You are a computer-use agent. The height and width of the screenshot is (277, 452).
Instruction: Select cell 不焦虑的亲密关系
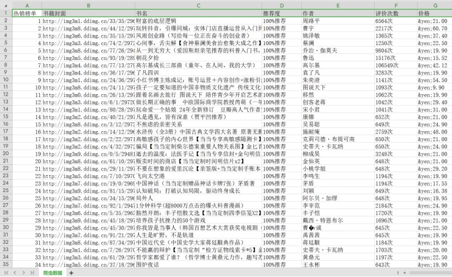[x=198, y=124]
